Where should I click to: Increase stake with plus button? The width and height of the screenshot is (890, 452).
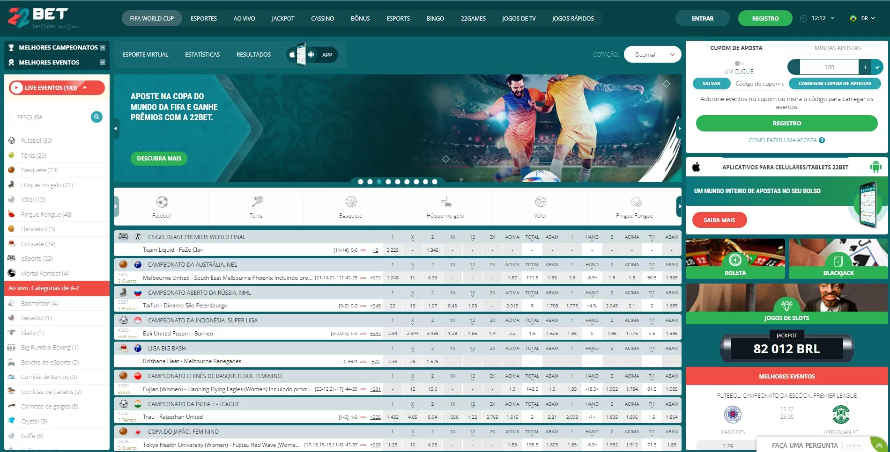point(865,67)
